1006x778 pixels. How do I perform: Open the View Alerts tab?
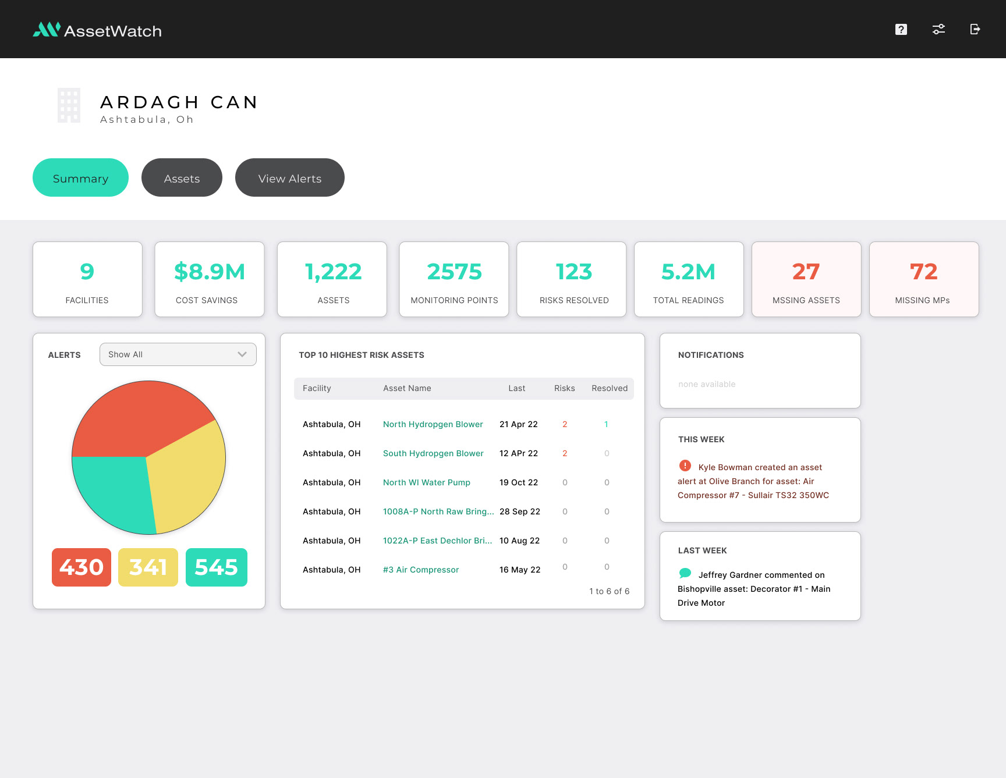click(x=290, y=177)
